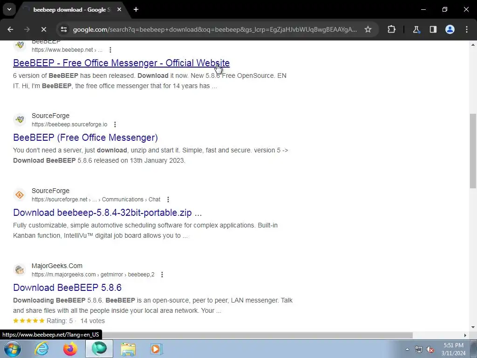Close the beebeep download tab
477x358 pixels.
coord(119,10)
